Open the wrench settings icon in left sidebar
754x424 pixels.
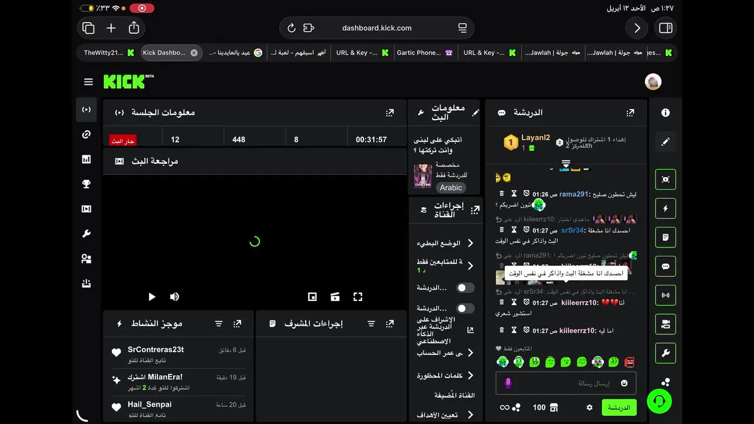(87, 234)
